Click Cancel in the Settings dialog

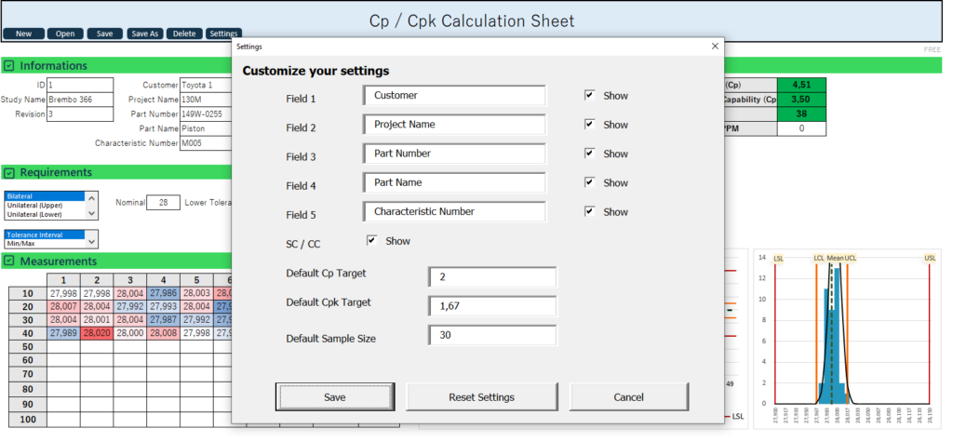coord(629,397)
